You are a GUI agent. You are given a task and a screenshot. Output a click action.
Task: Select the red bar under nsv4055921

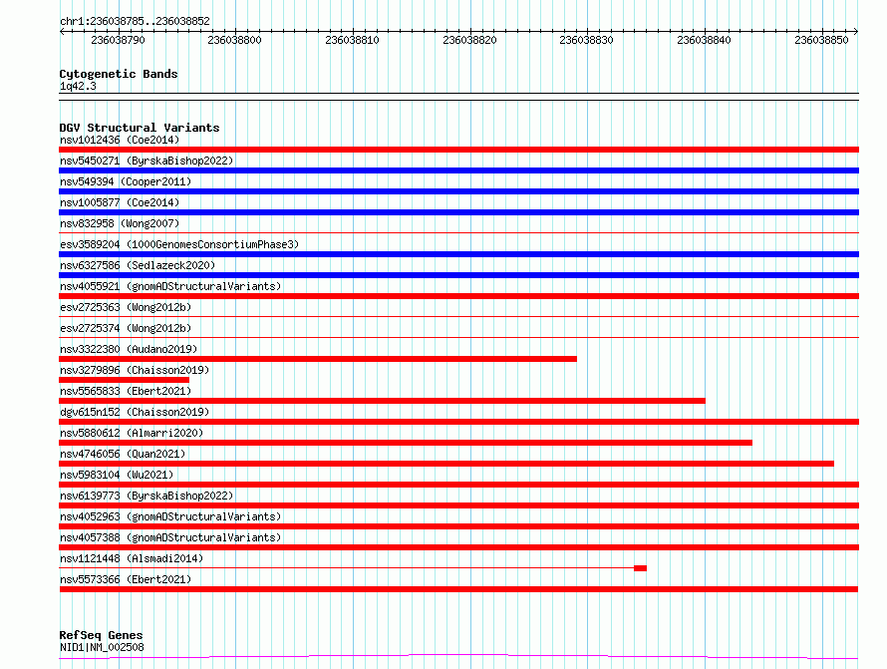(x=458, y=296)
